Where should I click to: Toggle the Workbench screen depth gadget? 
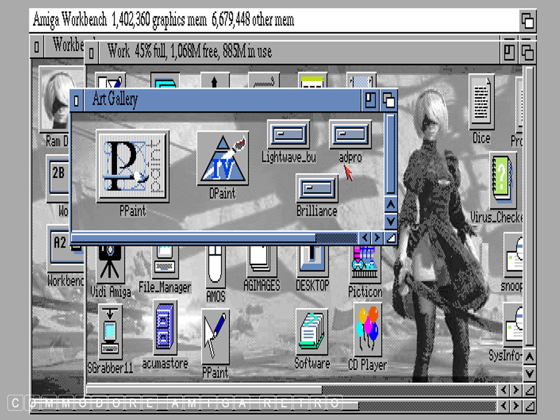pos(527,21)
